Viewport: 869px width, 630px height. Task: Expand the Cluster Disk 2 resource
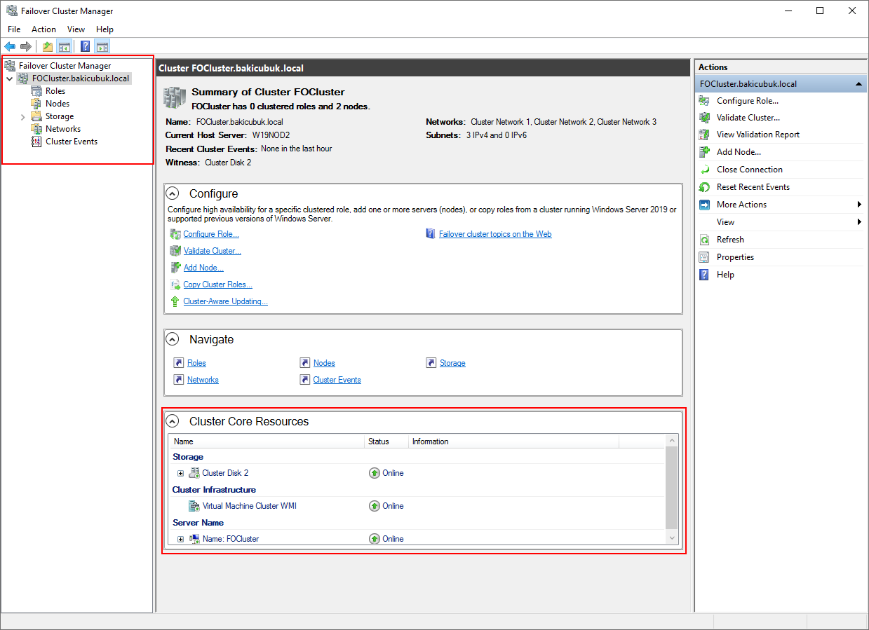[x=180, y=473]
